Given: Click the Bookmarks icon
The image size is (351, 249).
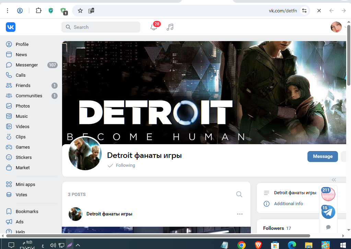Looking at the screenshot, I should [9, 211].
